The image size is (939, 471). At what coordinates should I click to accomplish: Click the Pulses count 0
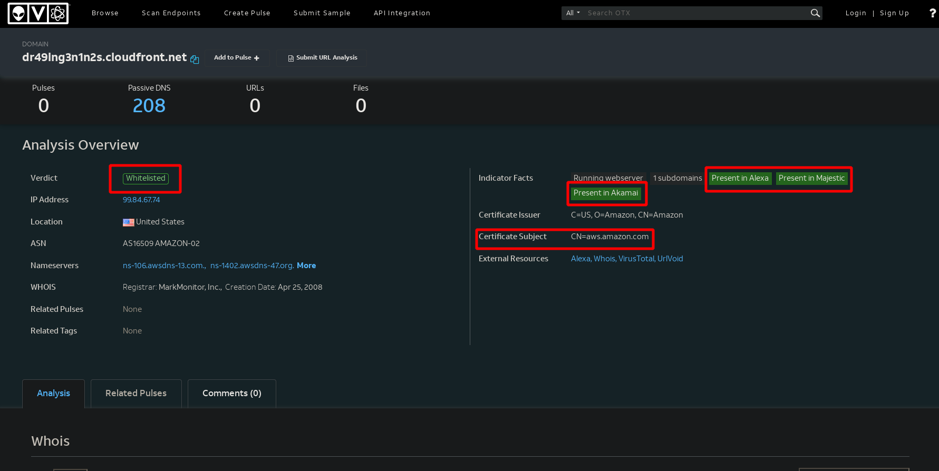pos(44,106)
